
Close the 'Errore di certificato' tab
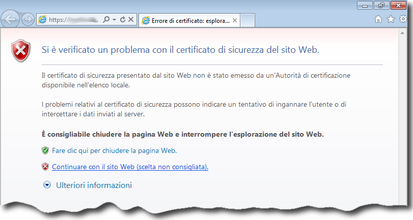click(x=234, y=20)
